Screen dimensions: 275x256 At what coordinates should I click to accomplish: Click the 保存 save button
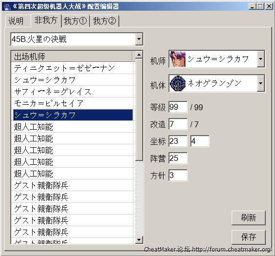249,237
